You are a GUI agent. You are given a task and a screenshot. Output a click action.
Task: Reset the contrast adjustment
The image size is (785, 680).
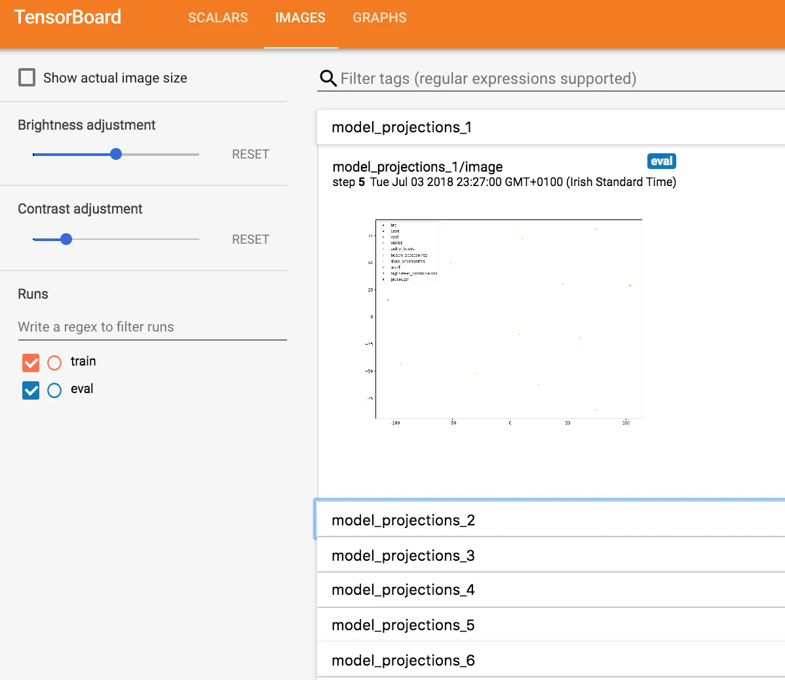250,239
